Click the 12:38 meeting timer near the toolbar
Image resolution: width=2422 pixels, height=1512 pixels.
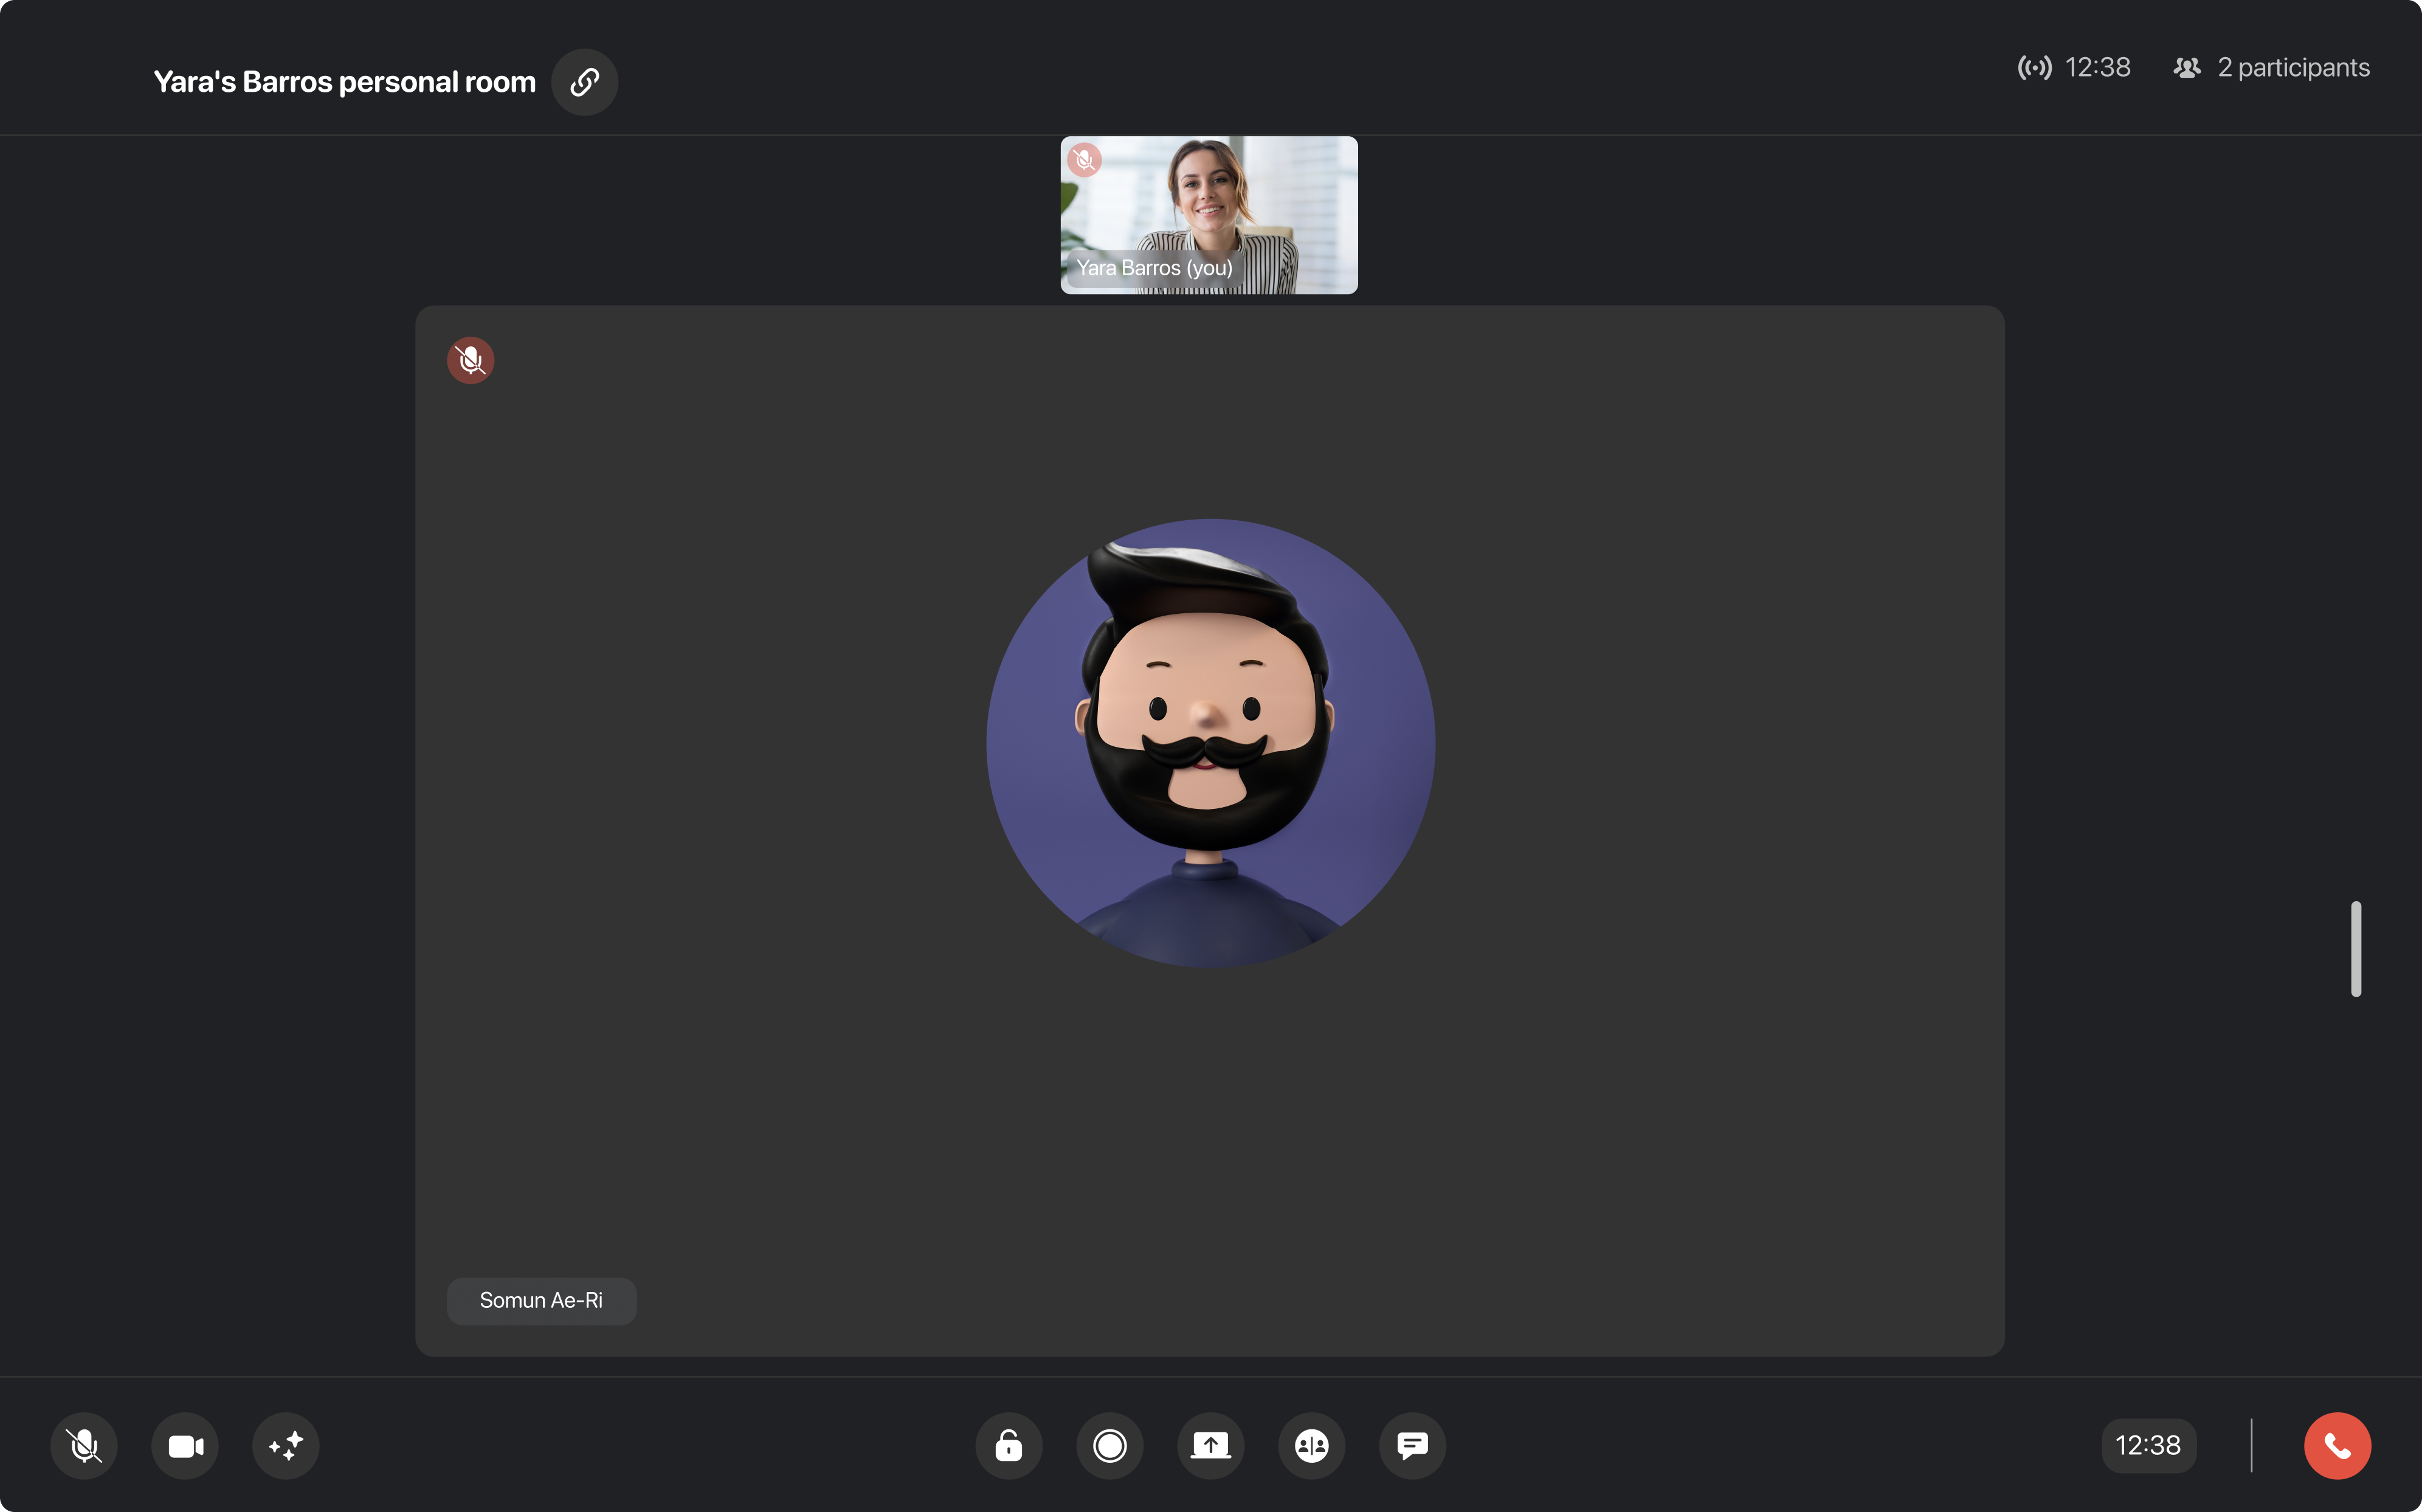(2149, 1444)
